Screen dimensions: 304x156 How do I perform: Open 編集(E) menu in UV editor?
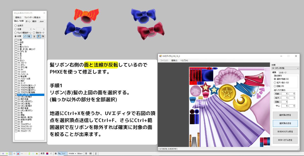click(174, 61)
